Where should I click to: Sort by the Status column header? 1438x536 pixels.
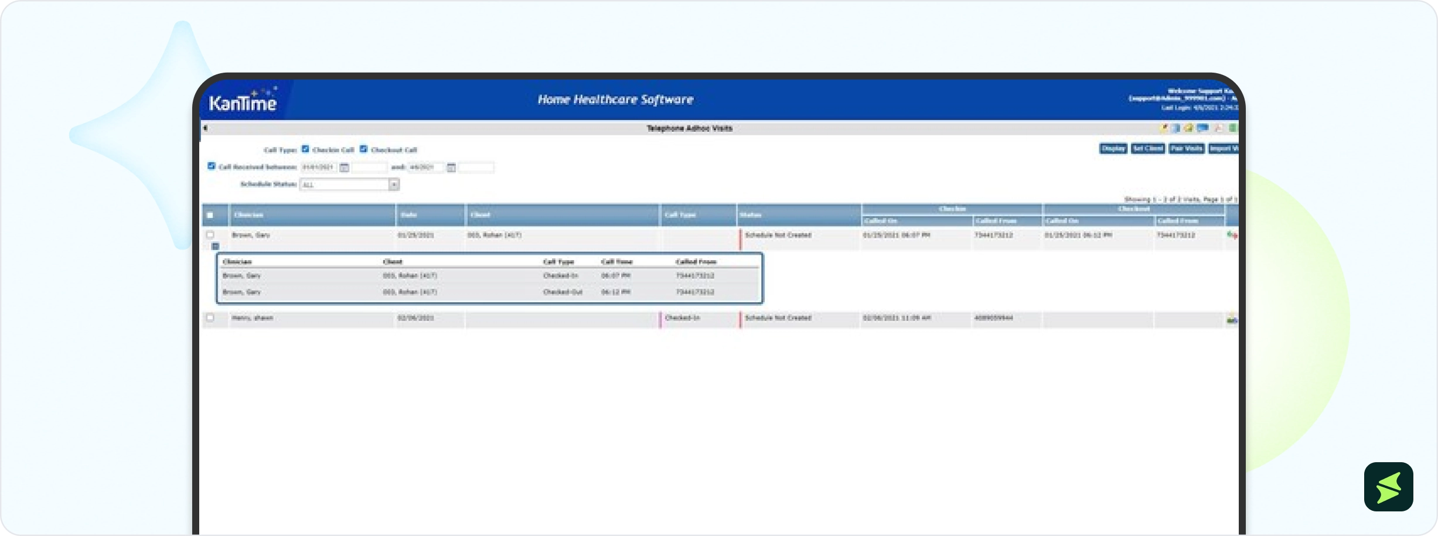[x=750, y=215]
